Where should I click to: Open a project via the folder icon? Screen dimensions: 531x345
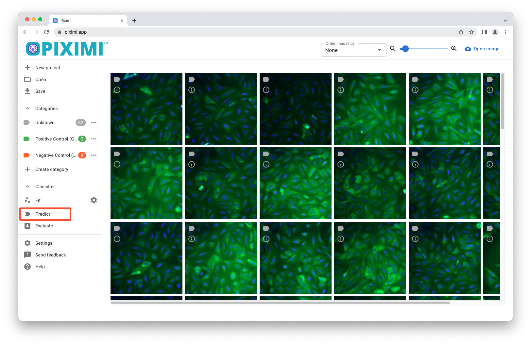pyautogui.click(x=27, y=79)
